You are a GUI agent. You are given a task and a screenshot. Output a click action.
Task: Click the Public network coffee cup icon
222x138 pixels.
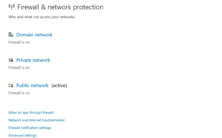click(x=11, y=86)
